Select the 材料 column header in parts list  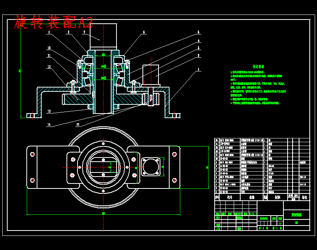pos(278,197)
